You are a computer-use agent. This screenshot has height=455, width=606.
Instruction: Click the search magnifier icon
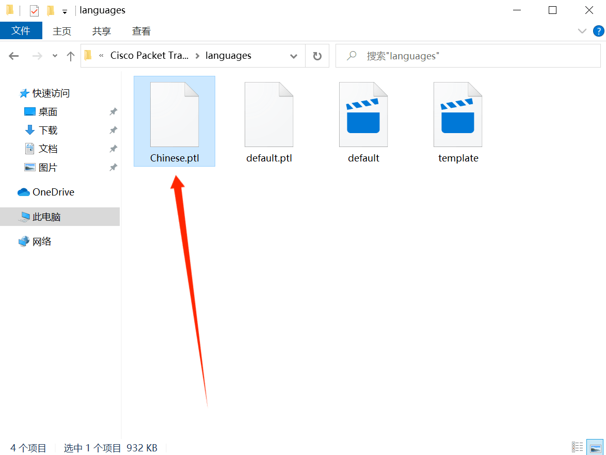tap(352, 56)
